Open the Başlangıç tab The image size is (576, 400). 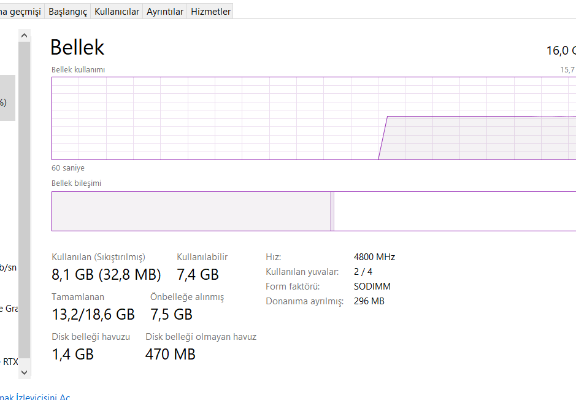tap(68, 12)
